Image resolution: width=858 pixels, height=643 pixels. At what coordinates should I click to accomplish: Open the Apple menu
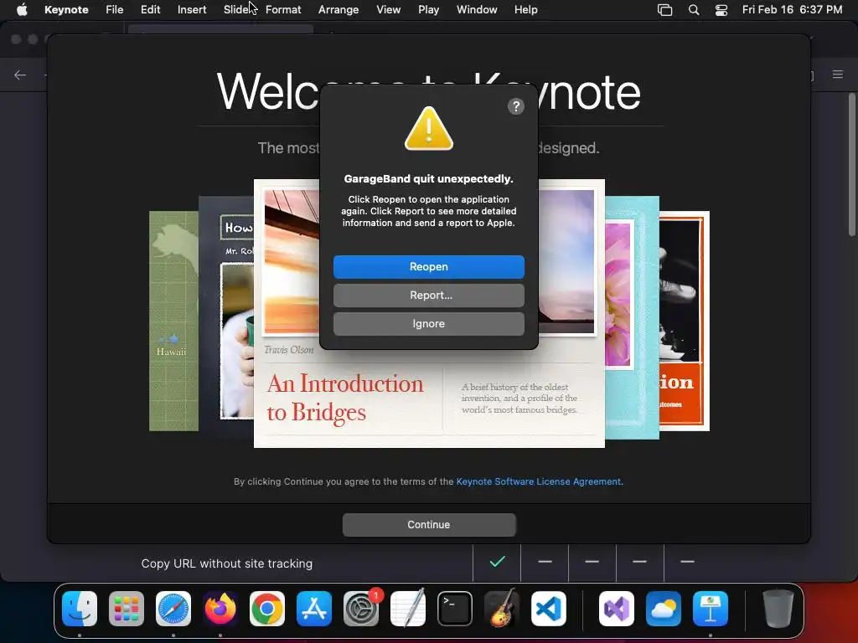tap(22, 10)
